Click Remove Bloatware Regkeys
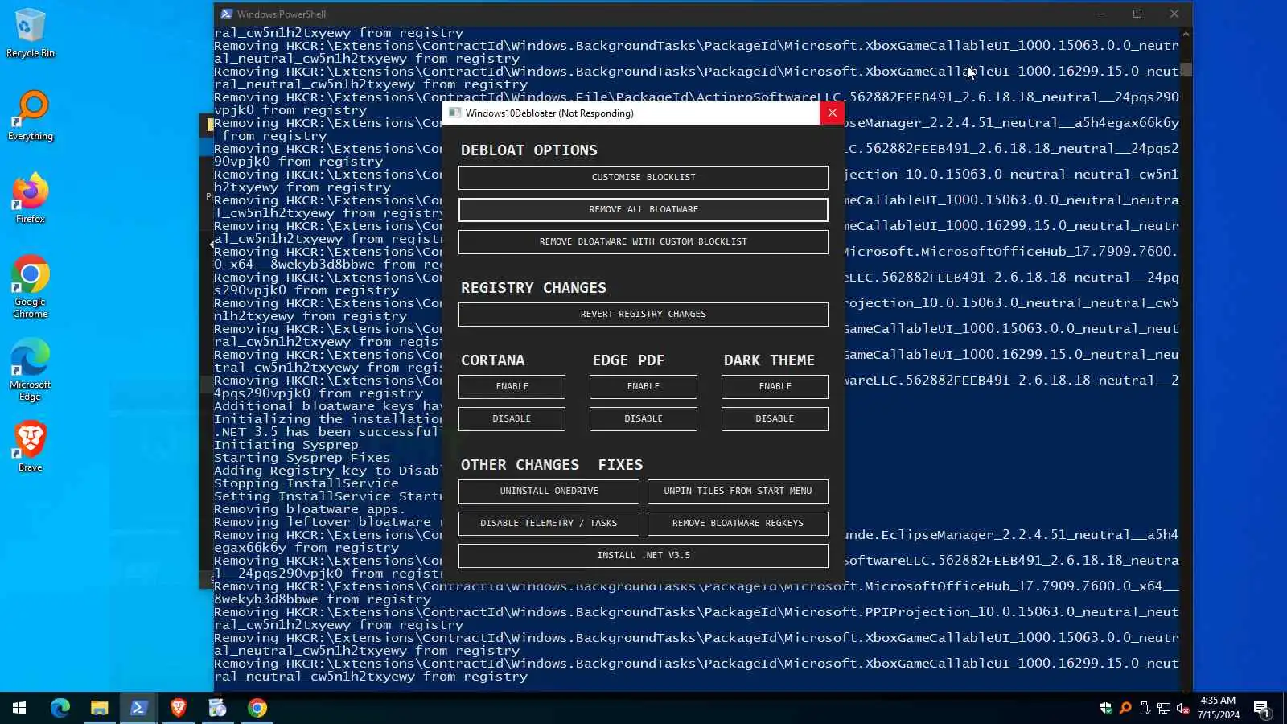Screen dimensions: 1287x724 pyautogui.click(x=738, y=523)
